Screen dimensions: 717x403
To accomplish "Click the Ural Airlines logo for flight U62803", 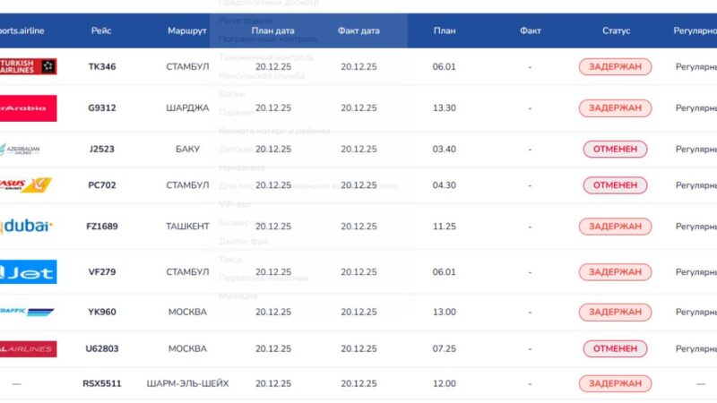I will [29, 348].
